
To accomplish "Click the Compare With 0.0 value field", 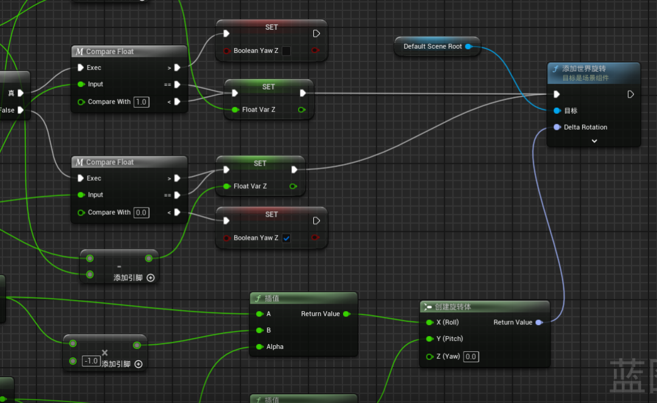I will (x=141, y=212).
